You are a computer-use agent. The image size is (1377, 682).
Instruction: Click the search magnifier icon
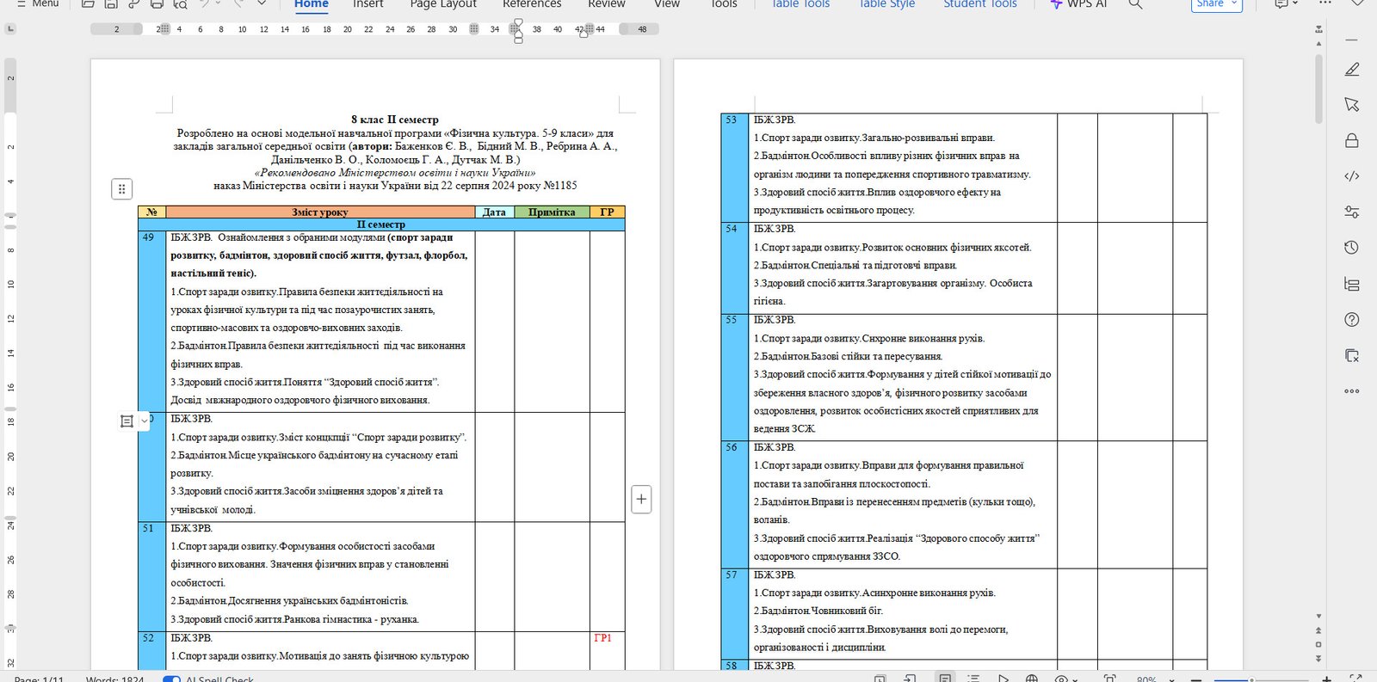coord(1136,4)
